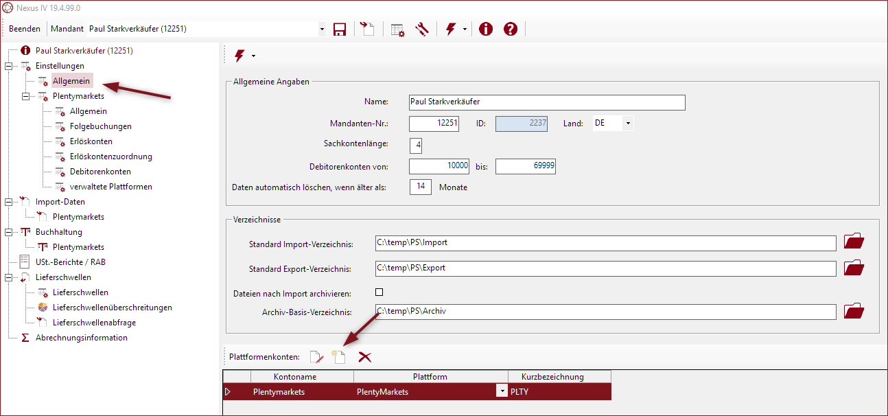Click the Save (floppy disk) toolbar icon
This screenshot has width=888, height=416.
click(x=339, y=29)
